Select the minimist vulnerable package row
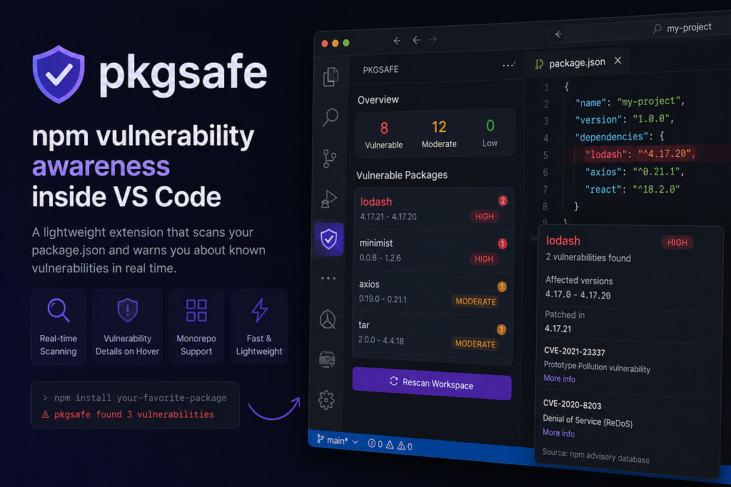Image resolution: width=731 pixels, height=487 pixels. tap(433, 251)
